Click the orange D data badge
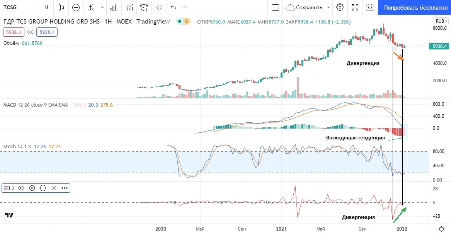Viewport: 451px width, 234px height. 186,21
